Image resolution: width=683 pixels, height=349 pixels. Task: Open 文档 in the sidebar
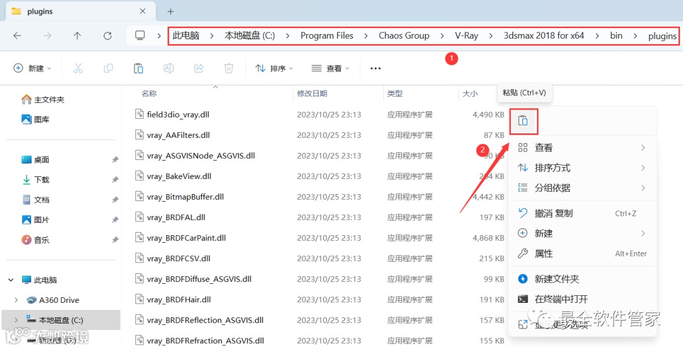(x=35, y=200)
